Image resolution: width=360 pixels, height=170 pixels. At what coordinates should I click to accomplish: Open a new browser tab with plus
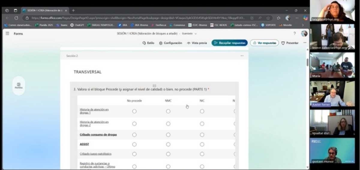pyautogui.click(x=73, y=10)
